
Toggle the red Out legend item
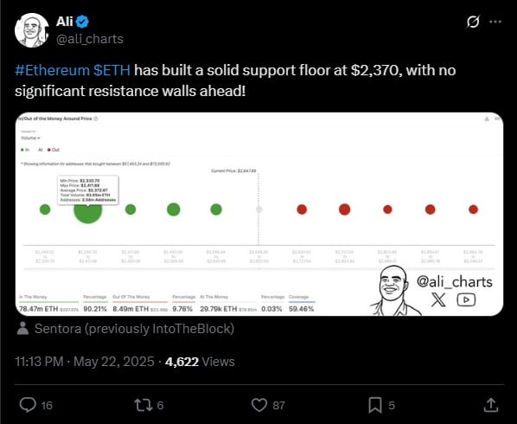[54, 150]
